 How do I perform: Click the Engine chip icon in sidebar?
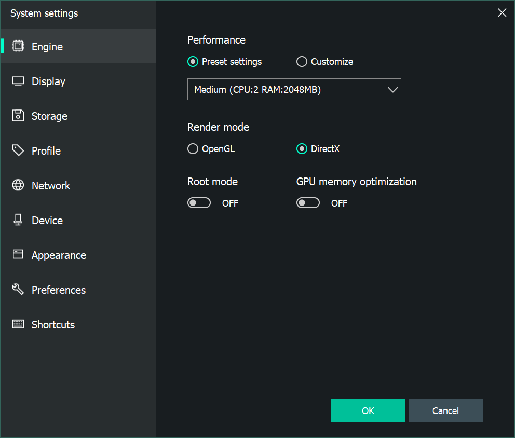pos(18,46)
